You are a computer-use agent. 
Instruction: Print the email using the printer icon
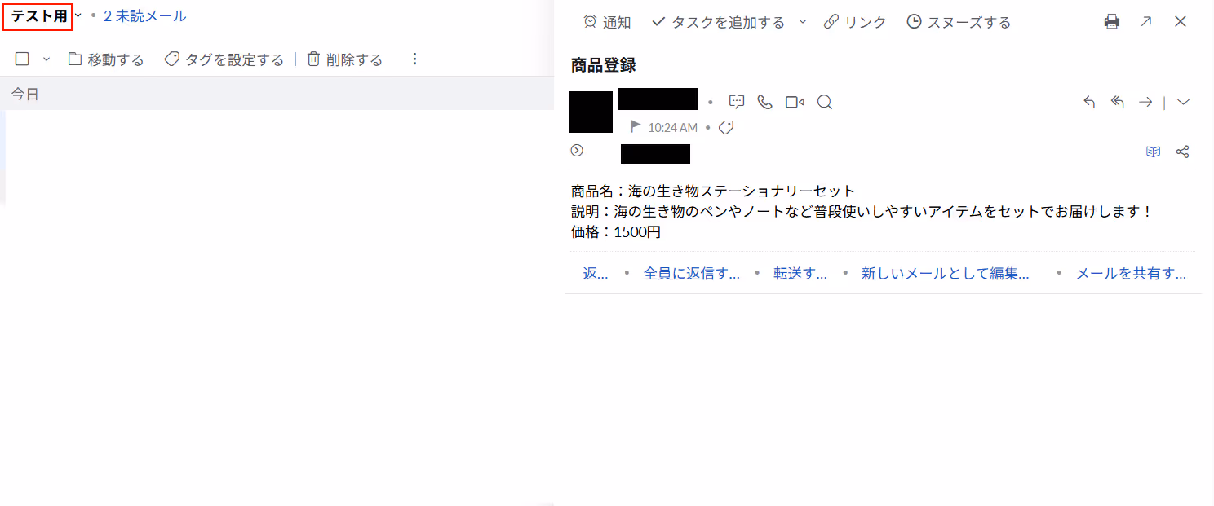click(1111, 22)
